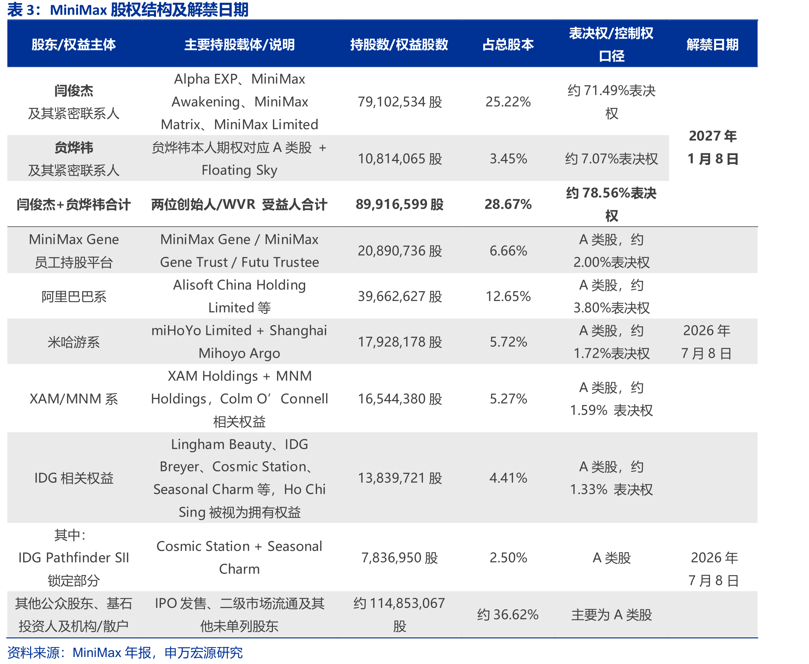
Task: Click the row label 'IDG 相关权益'
Action: pyautogui.click(x=74, y=478)
